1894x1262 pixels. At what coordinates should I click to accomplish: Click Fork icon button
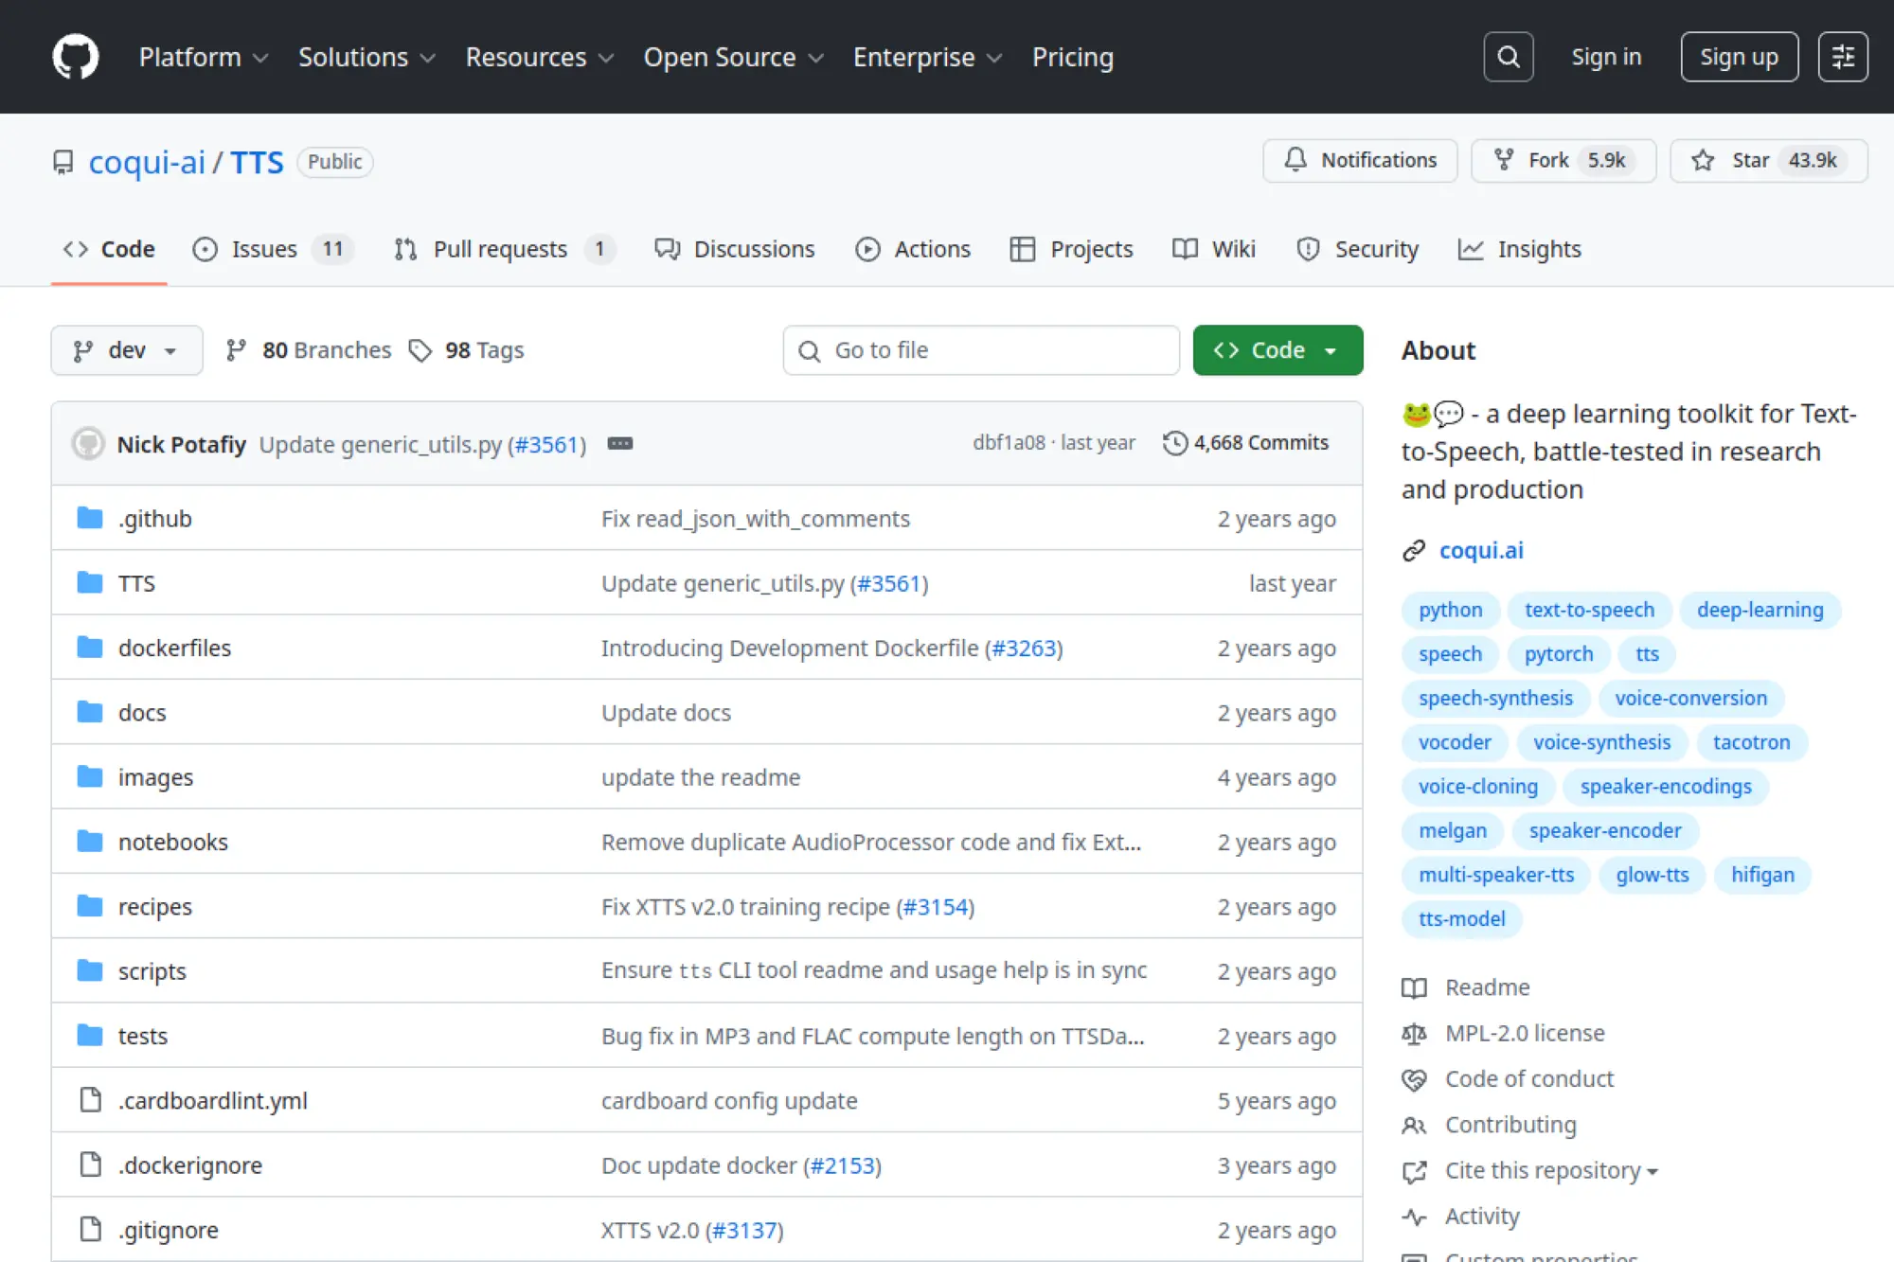point(1504,160)
